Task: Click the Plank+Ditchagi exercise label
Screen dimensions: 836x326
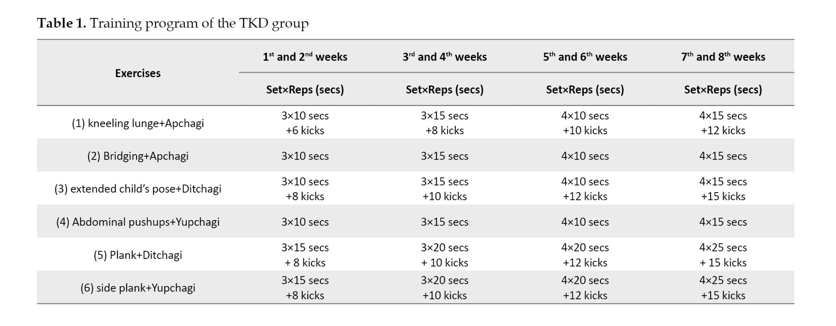Action: pyautogui.click(x=138, y=255)
